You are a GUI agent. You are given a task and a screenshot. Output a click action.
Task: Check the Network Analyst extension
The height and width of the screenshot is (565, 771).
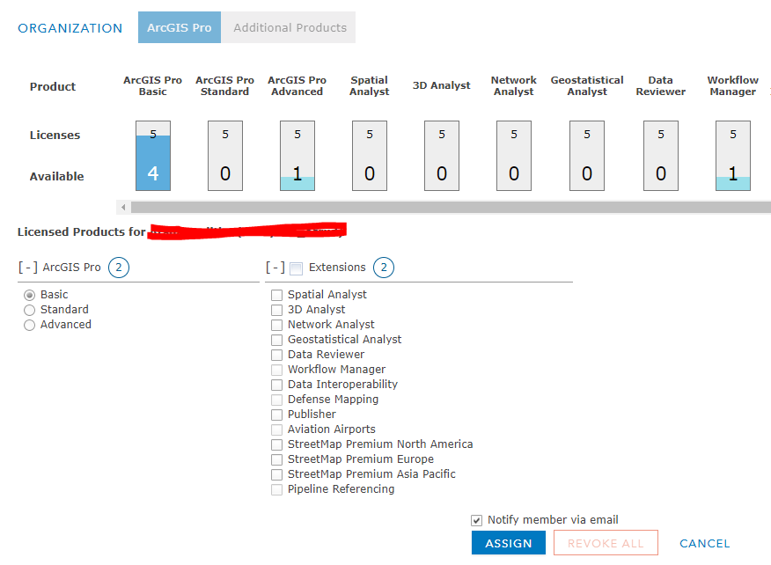[277, 325]
